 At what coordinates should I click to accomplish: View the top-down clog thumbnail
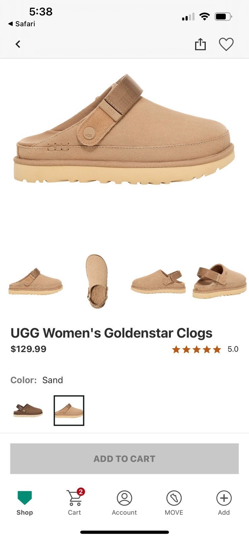pos(97,281)
